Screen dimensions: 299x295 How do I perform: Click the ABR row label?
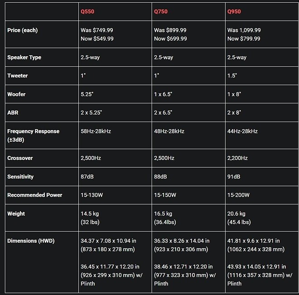[x=13, y=112]
